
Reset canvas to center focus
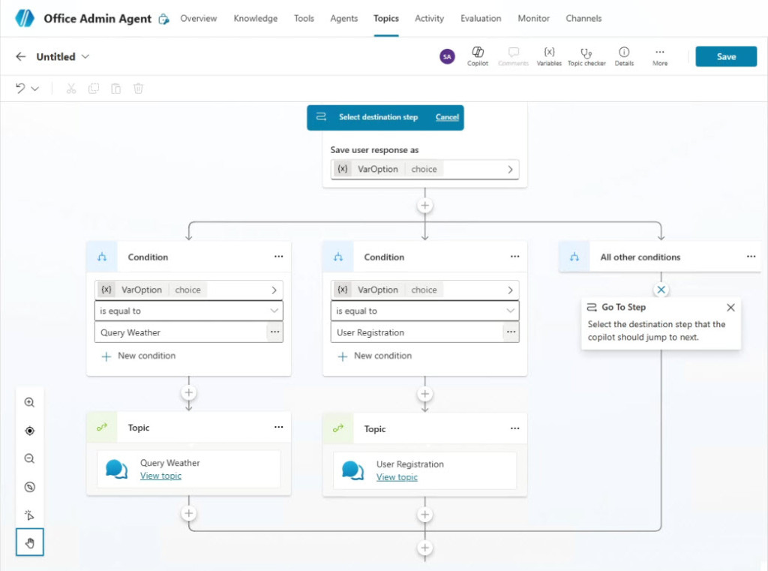click(x=29, y=431)
